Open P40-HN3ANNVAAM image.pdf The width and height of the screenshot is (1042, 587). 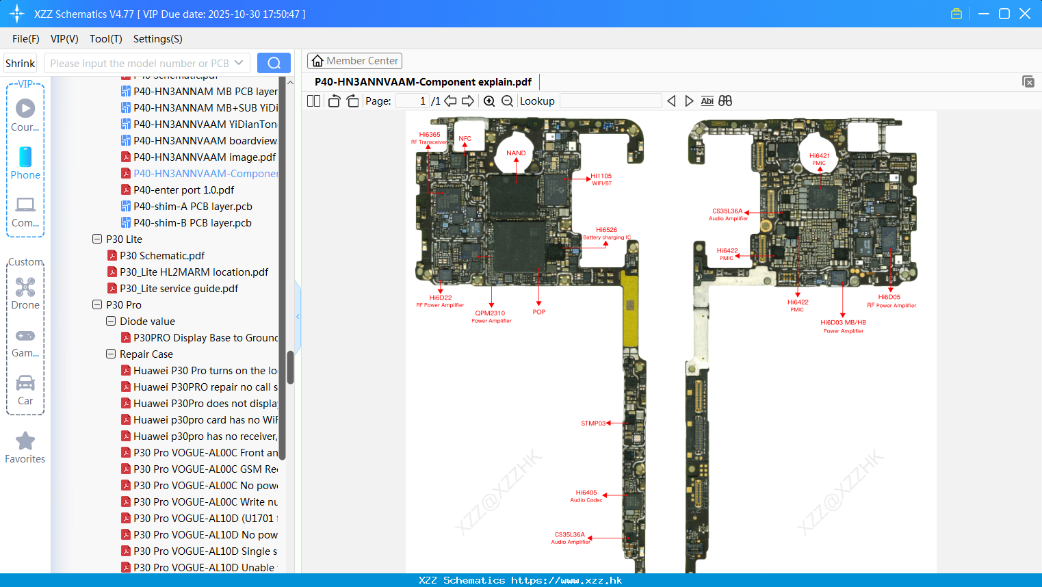click(198, 157)
